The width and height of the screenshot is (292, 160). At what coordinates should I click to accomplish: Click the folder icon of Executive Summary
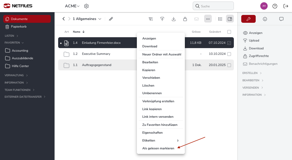pyautogui.click(x=67, y=54)
